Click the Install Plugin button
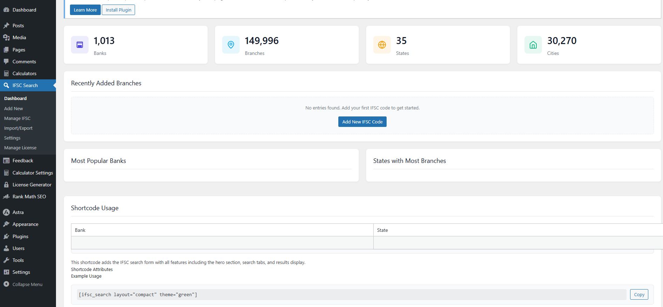 click(118, 10)
